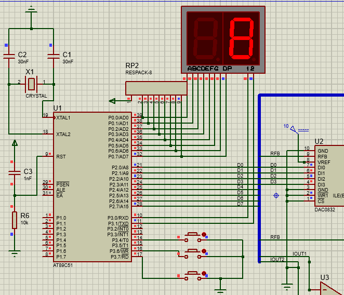Select the U2 reference label

pos(319,141)
